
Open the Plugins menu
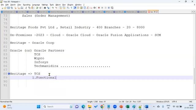pyautogui.click(x=70, y=5)
